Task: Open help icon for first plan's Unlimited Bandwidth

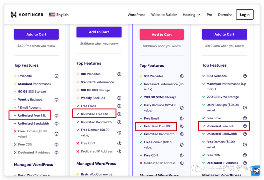Action: [x=56, y=124]
